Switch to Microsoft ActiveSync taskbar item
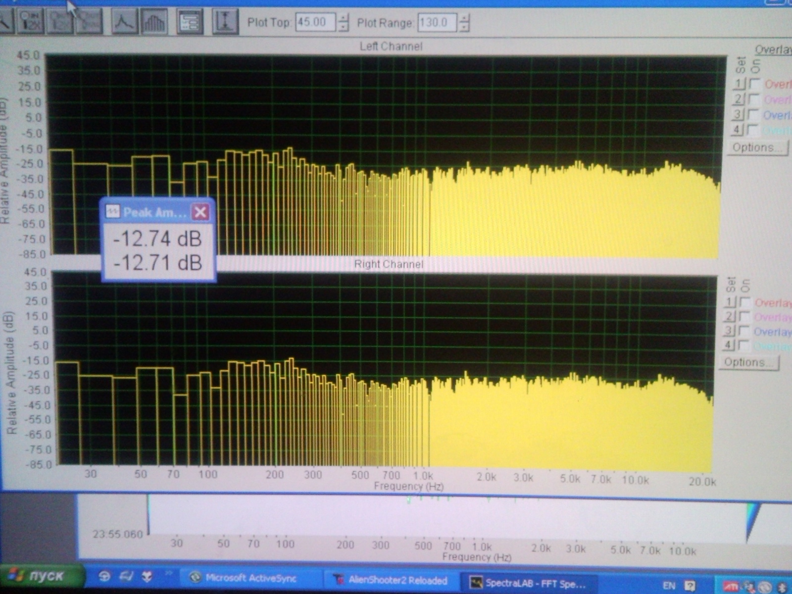Viewport: 792px width, 594px height. tap(245, 578)
